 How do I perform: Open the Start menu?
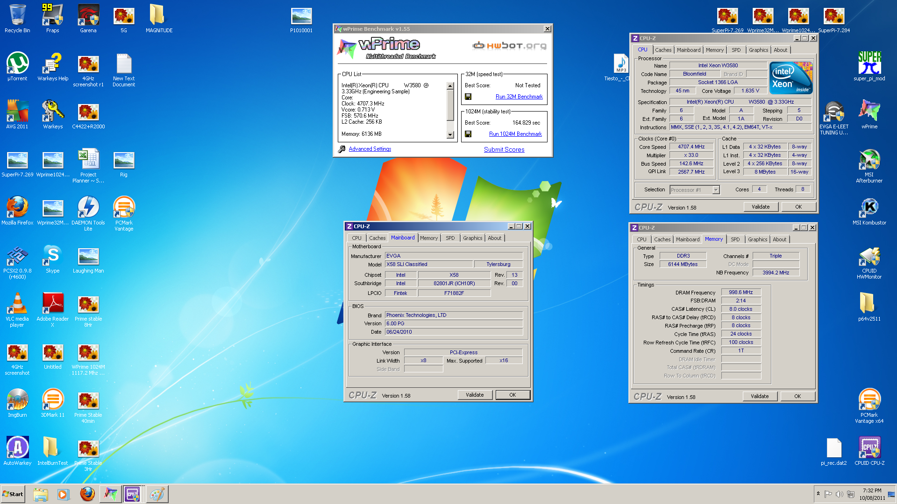click(x=13, y=494)
